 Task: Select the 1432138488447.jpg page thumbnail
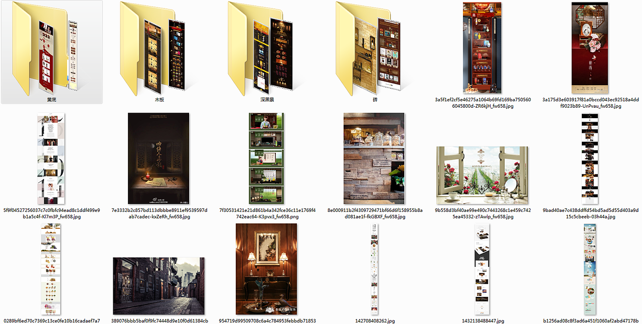coord(482,269)
